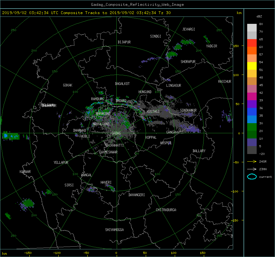Click the YELLAPUR city label
This screenshot has height=257, width=275.
pyautogui.click(x=61, y=163)
